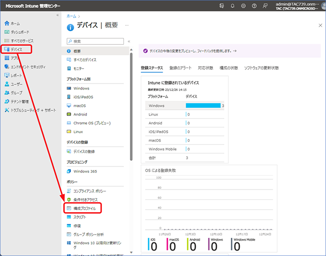Screen dimensions: 326x256
Task: Click the scroll-down arrow of device menu
Action: 131,252
